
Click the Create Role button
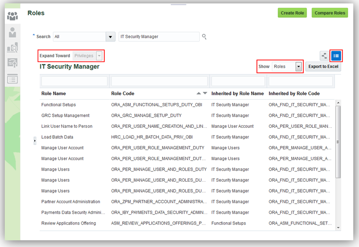coord(292,13)
